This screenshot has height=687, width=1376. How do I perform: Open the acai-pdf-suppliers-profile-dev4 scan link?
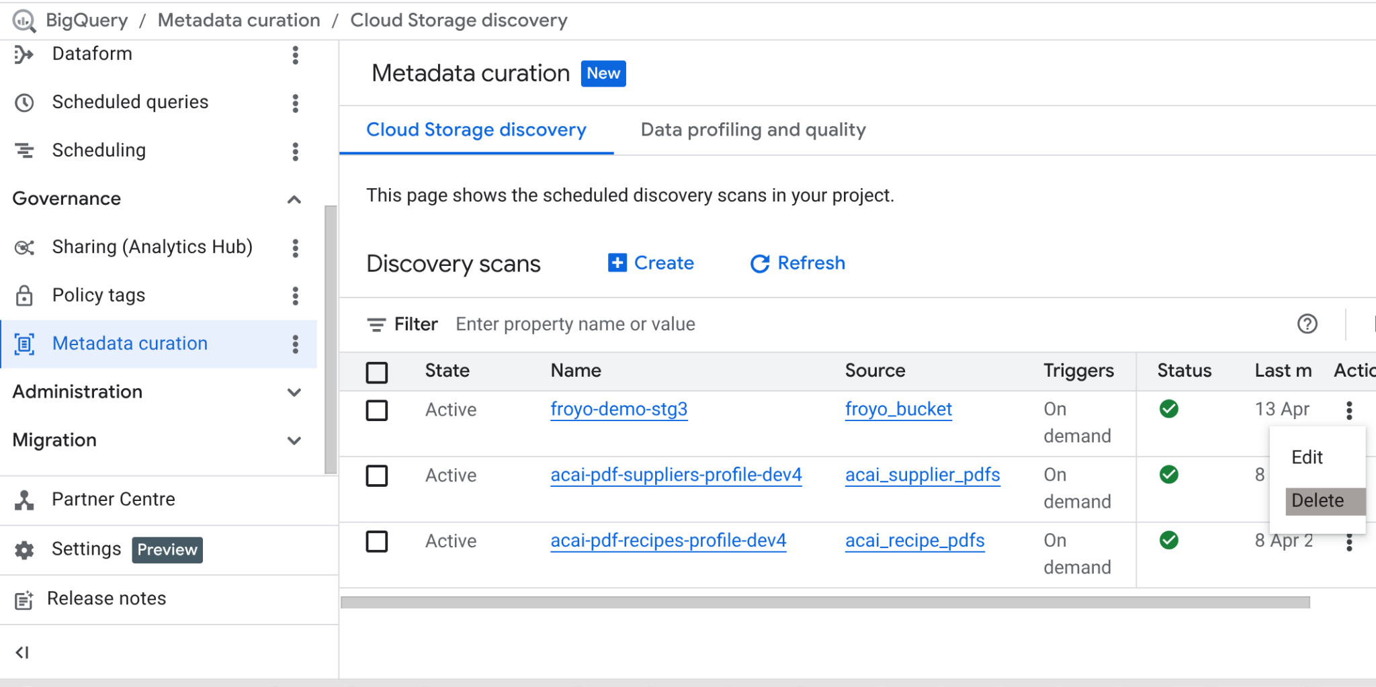pos(676,475)
